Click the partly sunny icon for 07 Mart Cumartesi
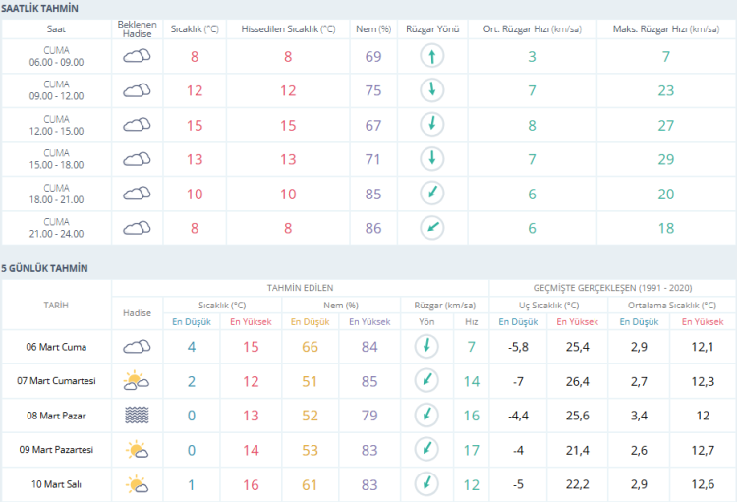The image size is (737, 502). [137, 380]
